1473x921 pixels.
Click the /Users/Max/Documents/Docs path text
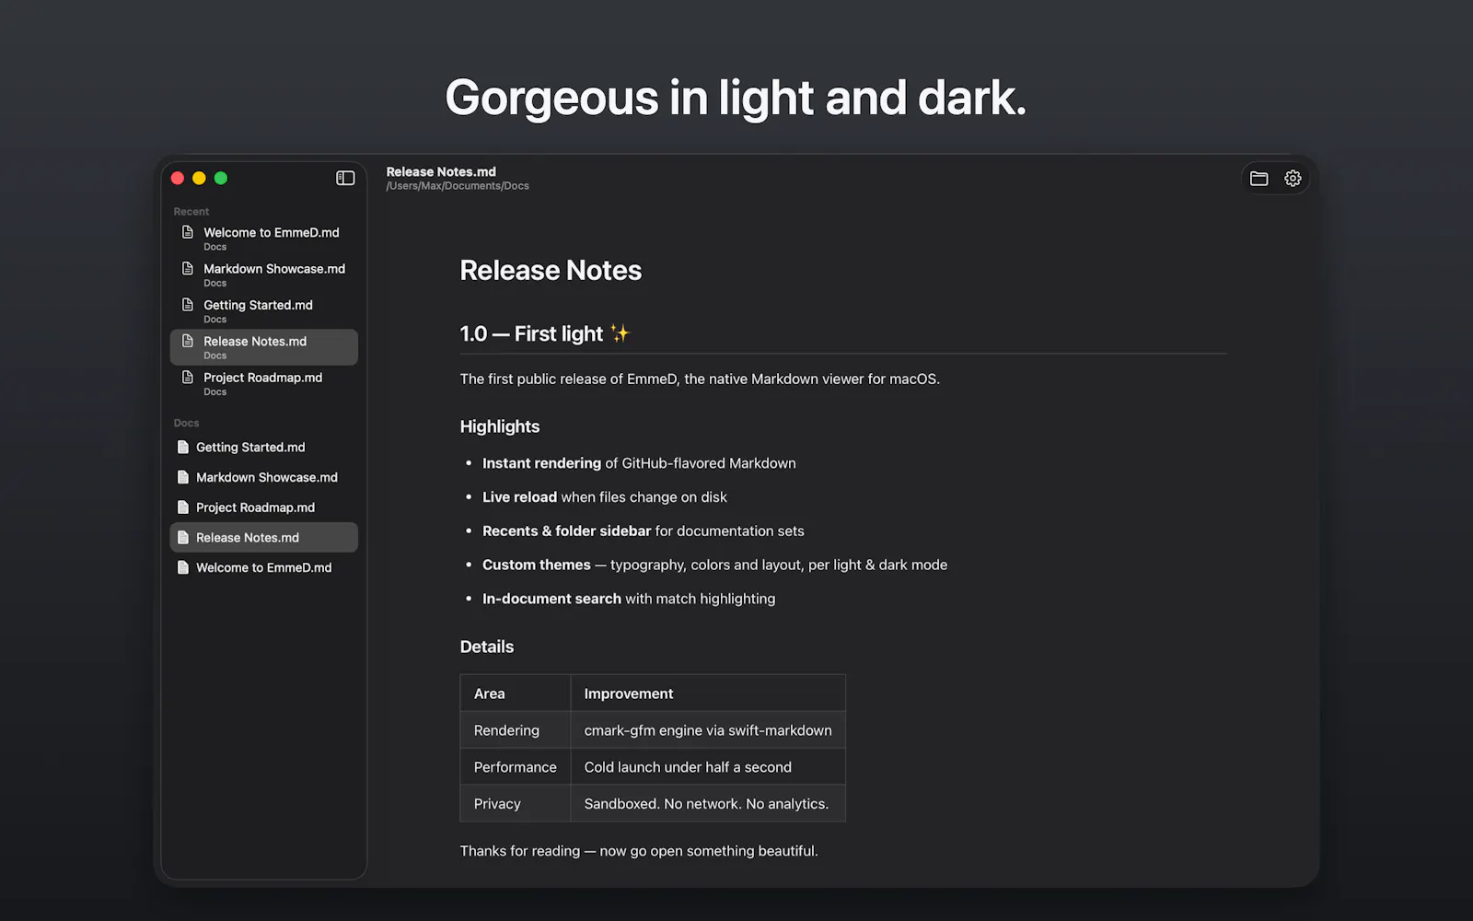click(x=458, y=186)
